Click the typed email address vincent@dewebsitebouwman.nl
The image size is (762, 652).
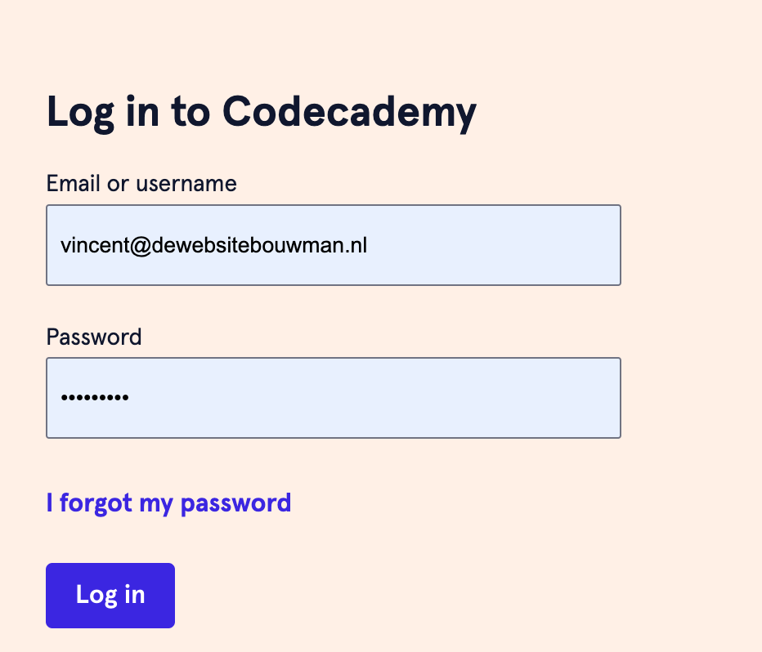point(213,245)
